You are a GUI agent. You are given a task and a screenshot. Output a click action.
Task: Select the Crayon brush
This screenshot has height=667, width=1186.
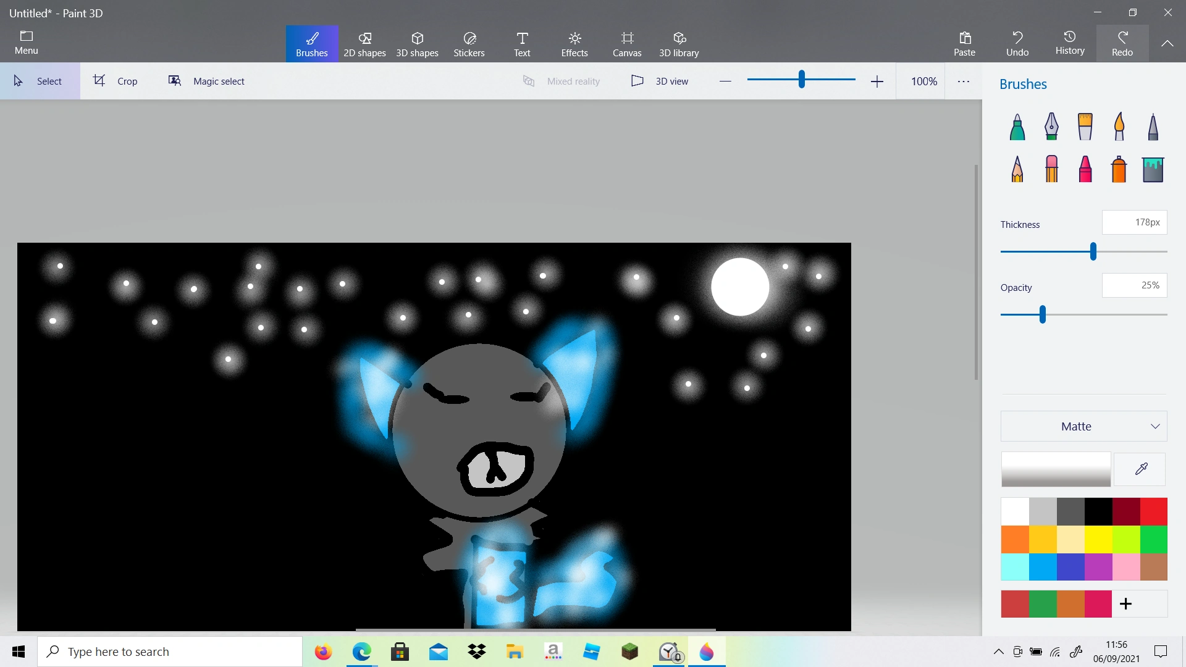point(1085,169)
